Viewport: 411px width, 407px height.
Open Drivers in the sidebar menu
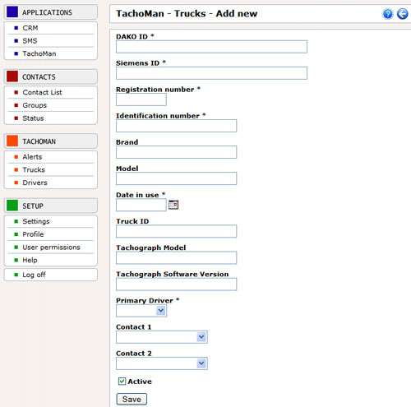coord(35,183)
